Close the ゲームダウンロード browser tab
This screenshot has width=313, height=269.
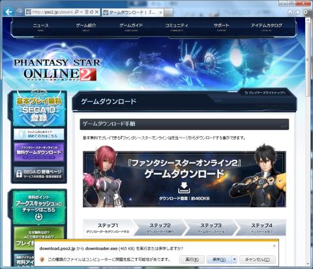point(160,12)
